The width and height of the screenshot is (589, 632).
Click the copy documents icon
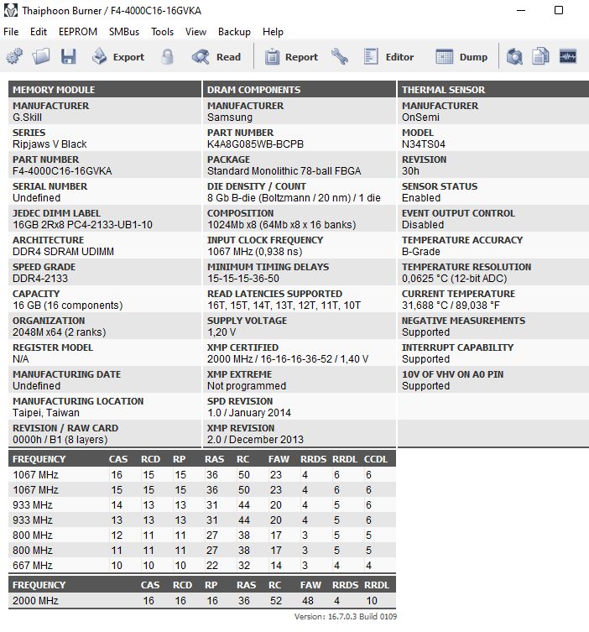(x=540, y=57)
